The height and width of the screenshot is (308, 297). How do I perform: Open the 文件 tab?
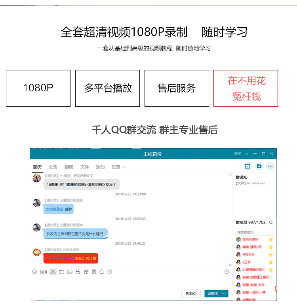point(85,167)
